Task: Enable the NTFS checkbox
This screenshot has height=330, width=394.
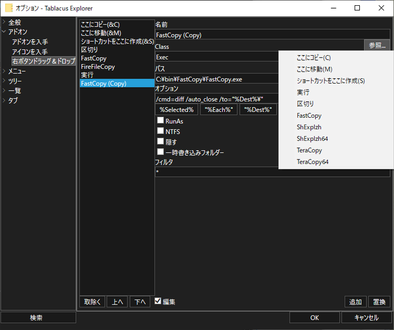Action: point(160,131)
